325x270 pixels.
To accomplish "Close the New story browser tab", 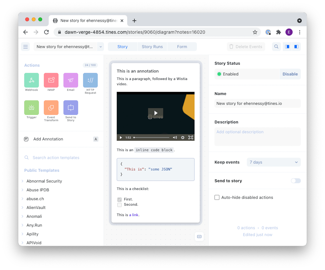I will [x=122, y=21].
